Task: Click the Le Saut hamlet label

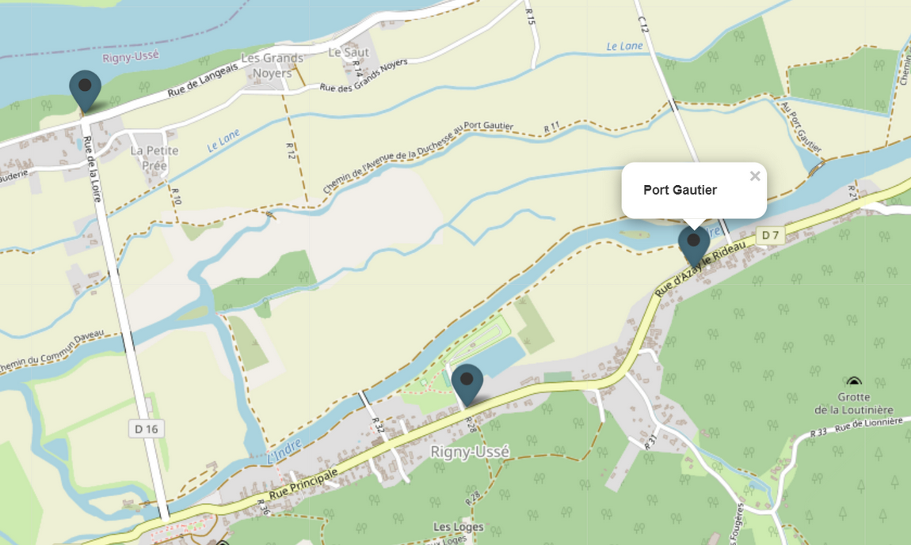Action: (349, 52)
